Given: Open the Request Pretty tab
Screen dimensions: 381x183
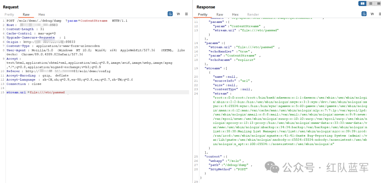Looking at the screenshot, I should pyautogui.click(x=9, y=14).
